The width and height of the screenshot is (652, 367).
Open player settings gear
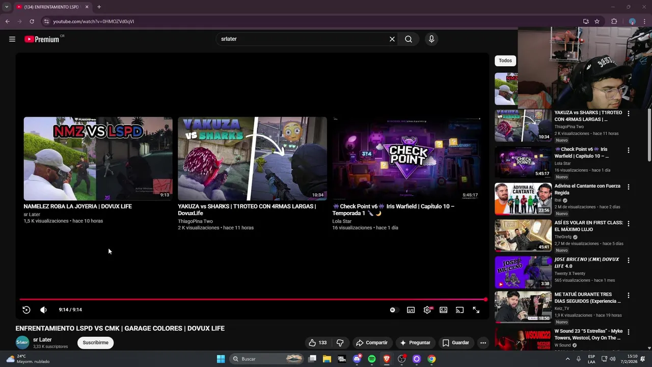click(x=427, y=310)
